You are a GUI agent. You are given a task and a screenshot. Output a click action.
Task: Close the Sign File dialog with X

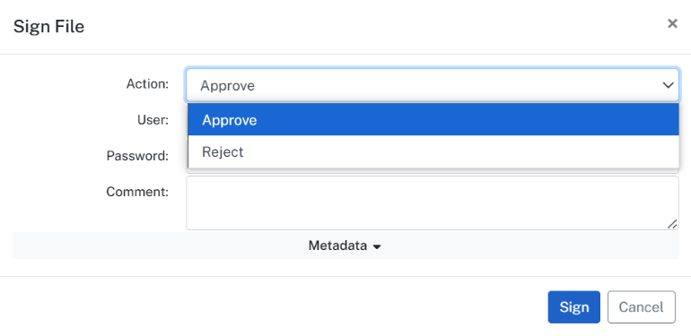672,24
